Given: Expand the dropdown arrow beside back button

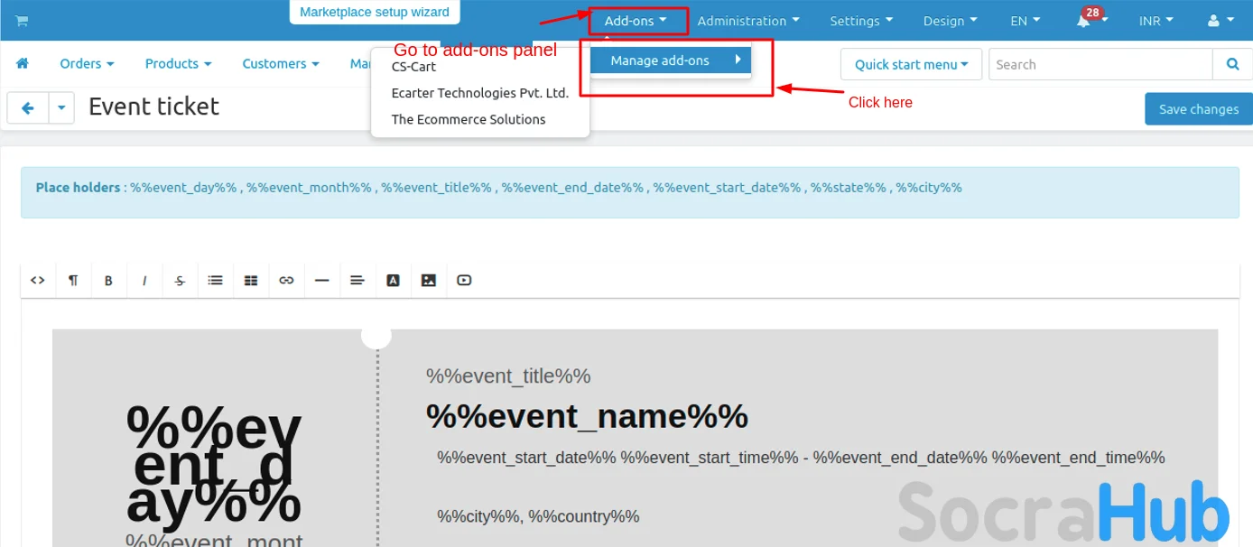Looking at the screenshot, I should [x=61, y=108].
